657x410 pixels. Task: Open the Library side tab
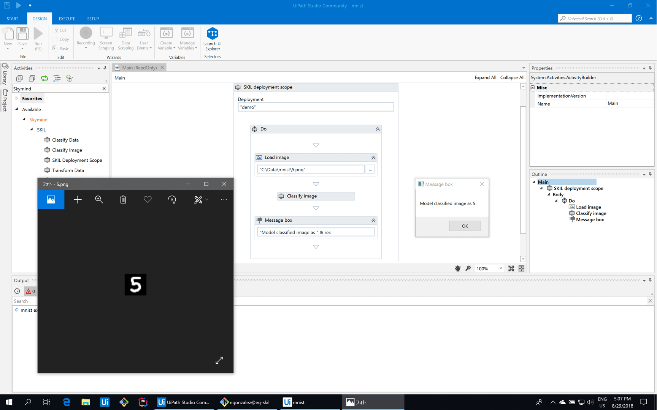(5, 74)
